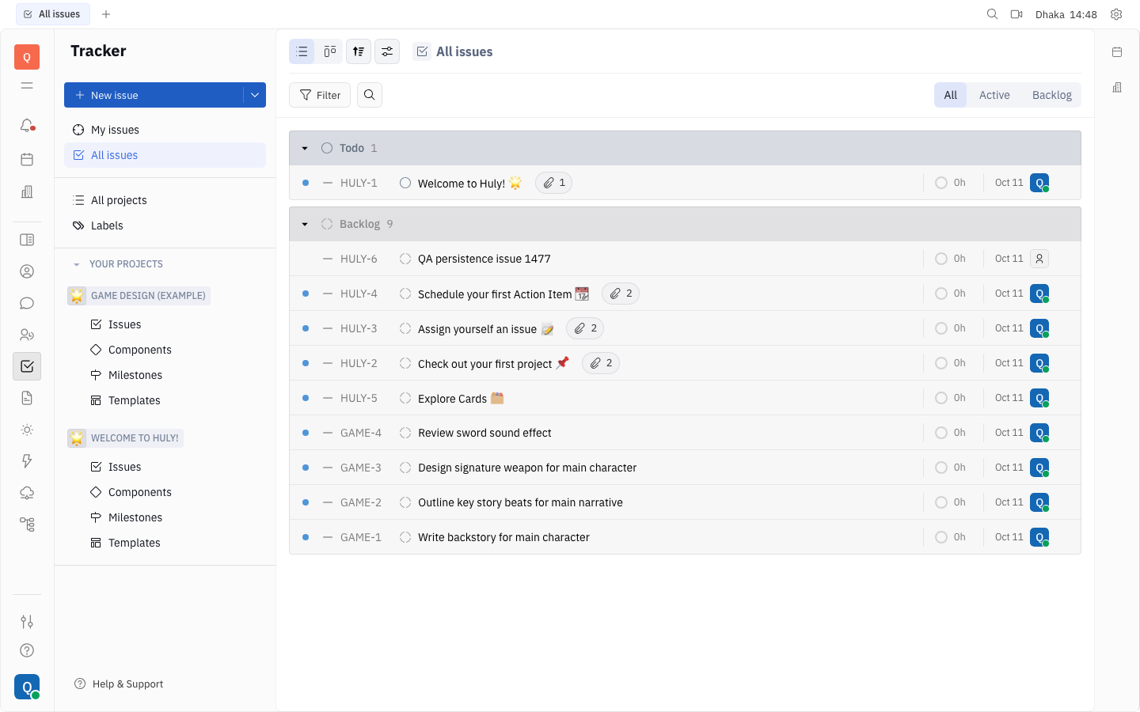Switch to the list view icon

click(x=302, y=51)
